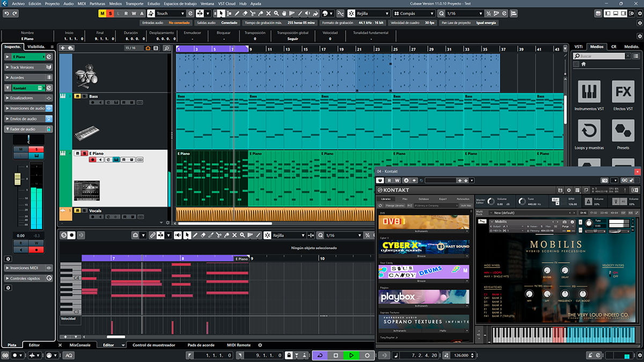The height and width of the screenshot is (362, 644).
Task: Expand Acordes section in inspector
Action: tap(28, 77)
